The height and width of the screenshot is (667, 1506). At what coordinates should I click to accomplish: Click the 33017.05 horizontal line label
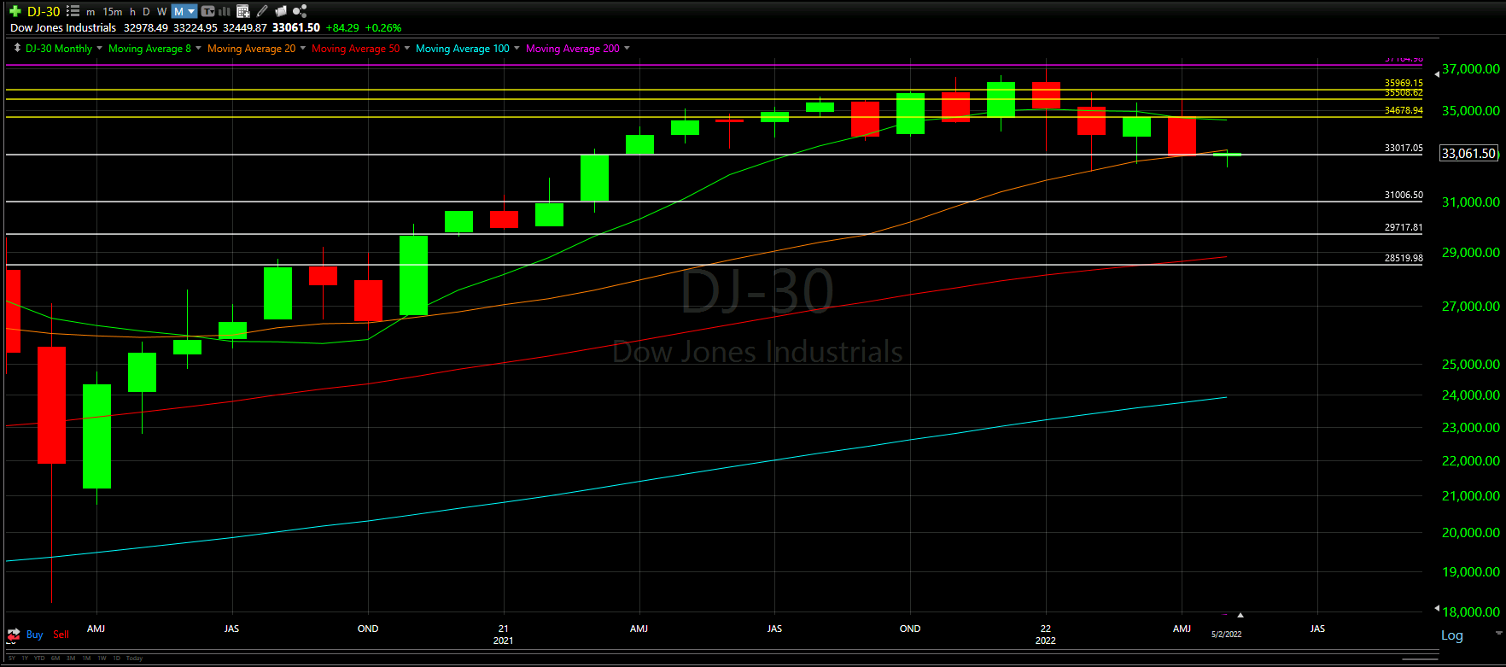pos(1404,148)
